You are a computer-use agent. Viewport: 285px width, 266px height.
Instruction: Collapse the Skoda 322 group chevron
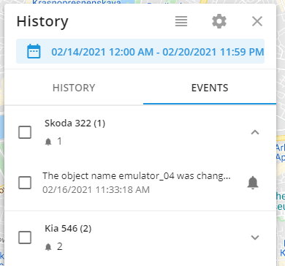point(255,132)
